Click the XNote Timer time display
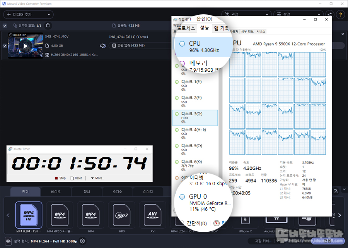This screenshot has height=248, width=348. [80, 164]
